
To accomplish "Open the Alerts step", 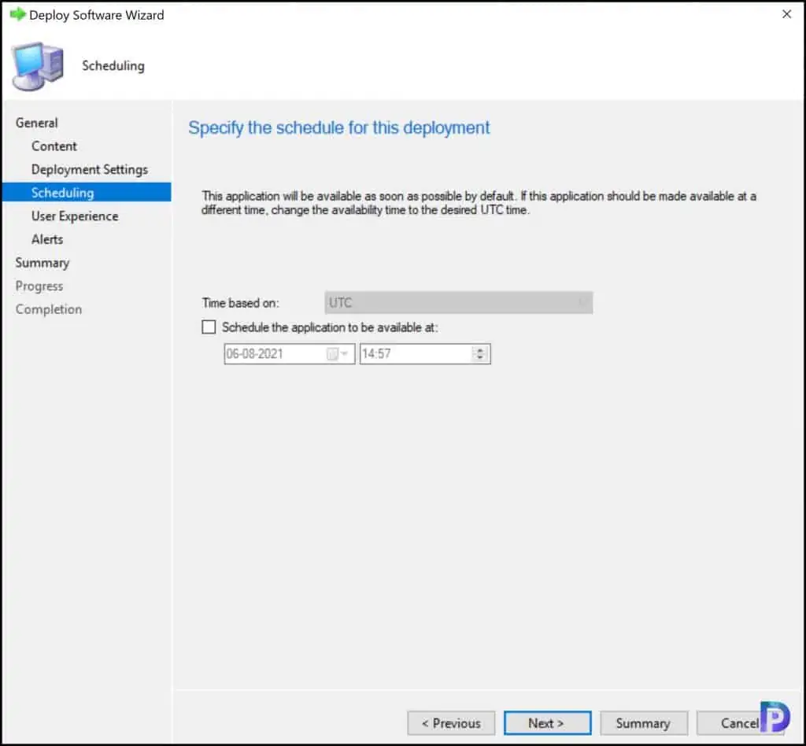I will [47, 239].
